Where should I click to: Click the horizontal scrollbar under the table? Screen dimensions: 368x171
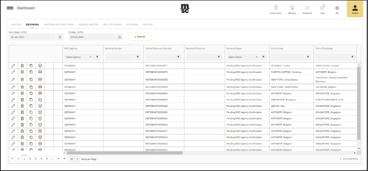pos(124,153)
